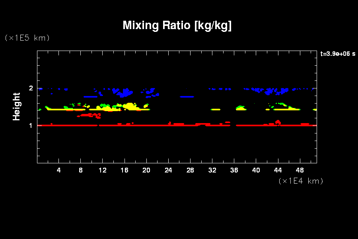Select x-axis tick label 16
Image resolution: width=358 pixels, height=239 pixels.
click(125, 170)
